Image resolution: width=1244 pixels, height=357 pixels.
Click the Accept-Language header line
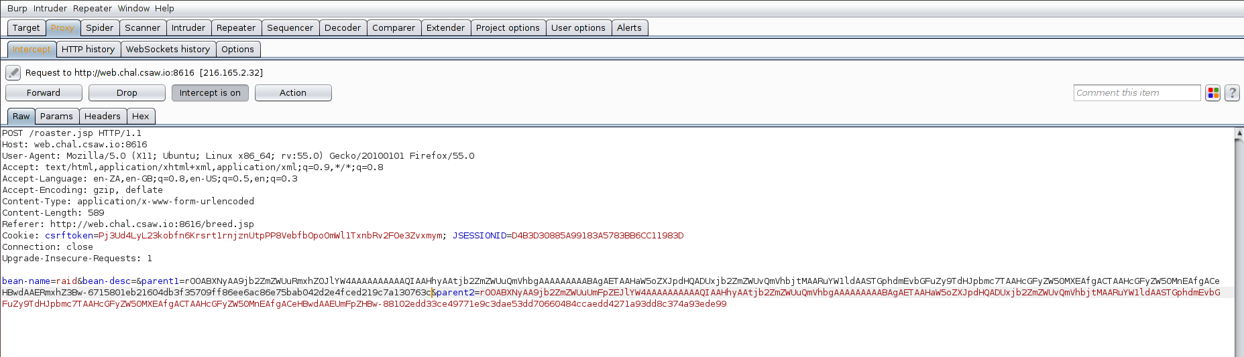pos(150,179)
